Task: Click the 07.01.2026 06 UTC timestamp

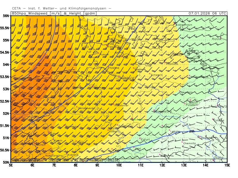Action: pos(207,13)
